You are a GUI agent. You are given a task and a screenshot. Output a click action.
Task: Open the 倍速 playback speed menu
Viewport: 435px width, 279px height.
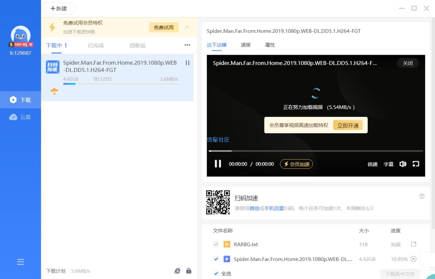tap(372, 164)
